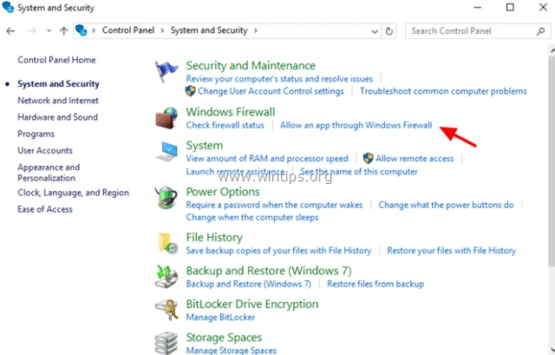Open Clock, Language, and Region category
Screen dimensions: 555x355
click(73, 193)
